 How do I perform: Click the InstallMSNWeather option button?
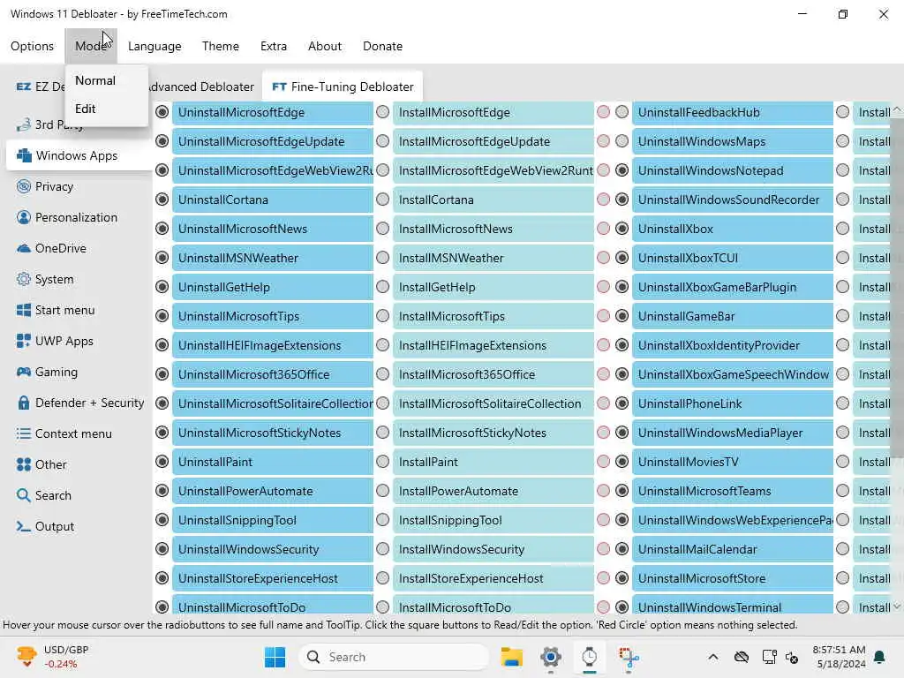493,258
